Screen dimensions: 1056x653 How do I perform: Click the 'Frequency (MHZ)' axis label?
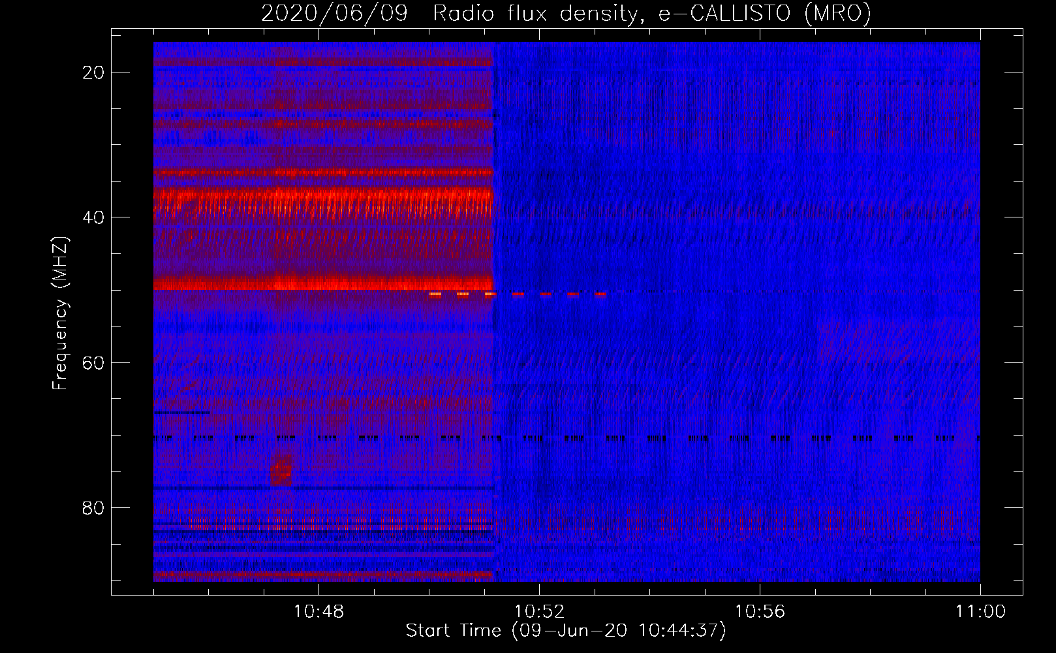click(x=60, y=313)
